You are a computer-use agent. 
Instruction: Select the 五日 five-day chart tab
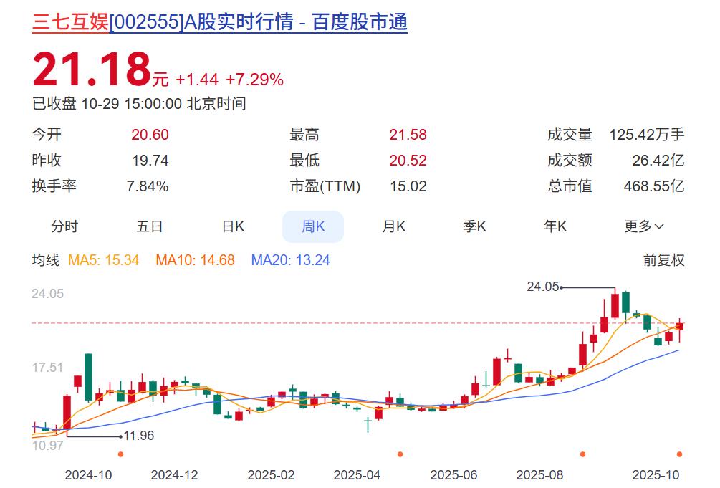[150, 226]
